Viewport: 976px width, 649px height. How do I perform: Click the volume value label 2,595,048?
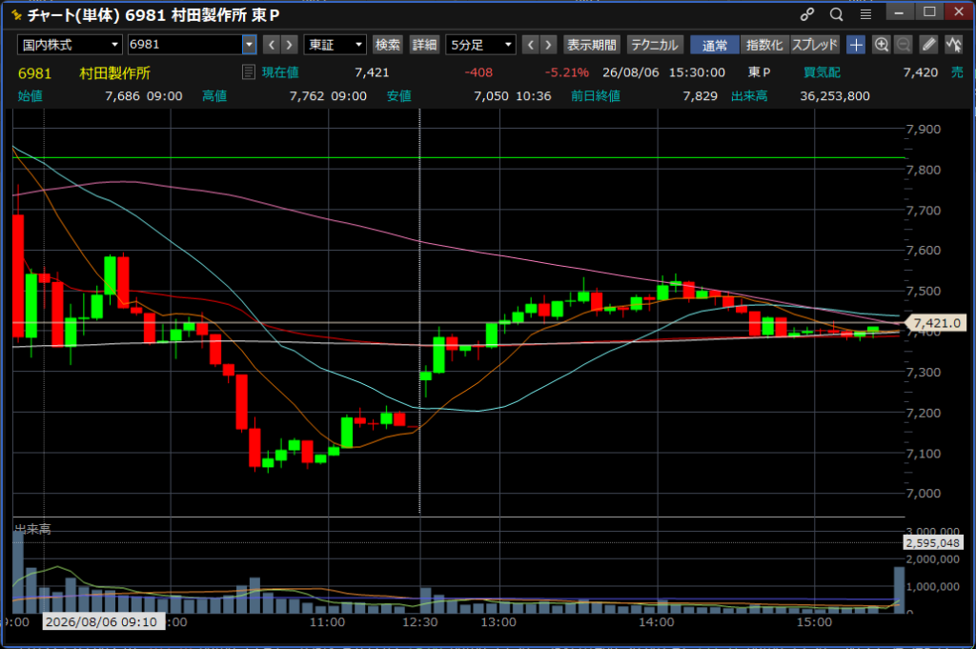[x=932, y=543]
